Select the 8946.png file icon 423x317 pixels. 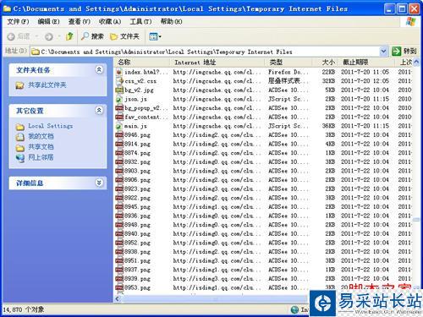(x=119, y=135)
